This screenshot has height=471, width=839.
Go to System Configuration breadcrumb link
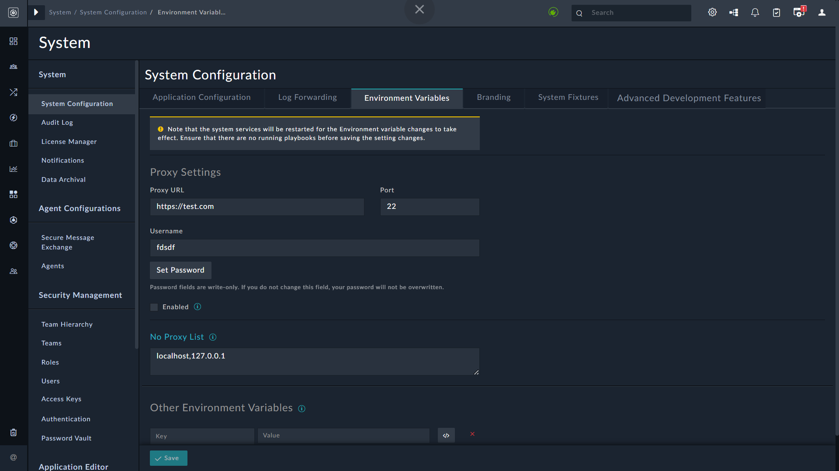point(113,12)
